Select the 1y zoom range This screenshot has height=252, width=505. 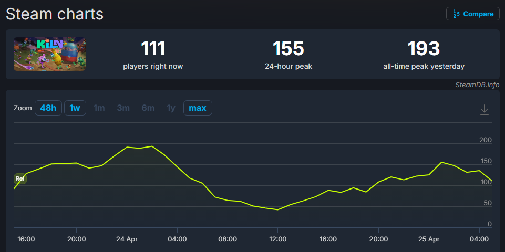171,108
